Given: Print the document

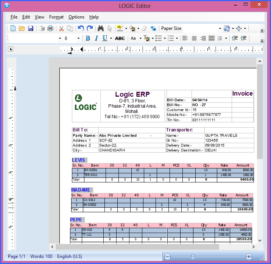Looking at the screenshot, I should coord(50,28).
